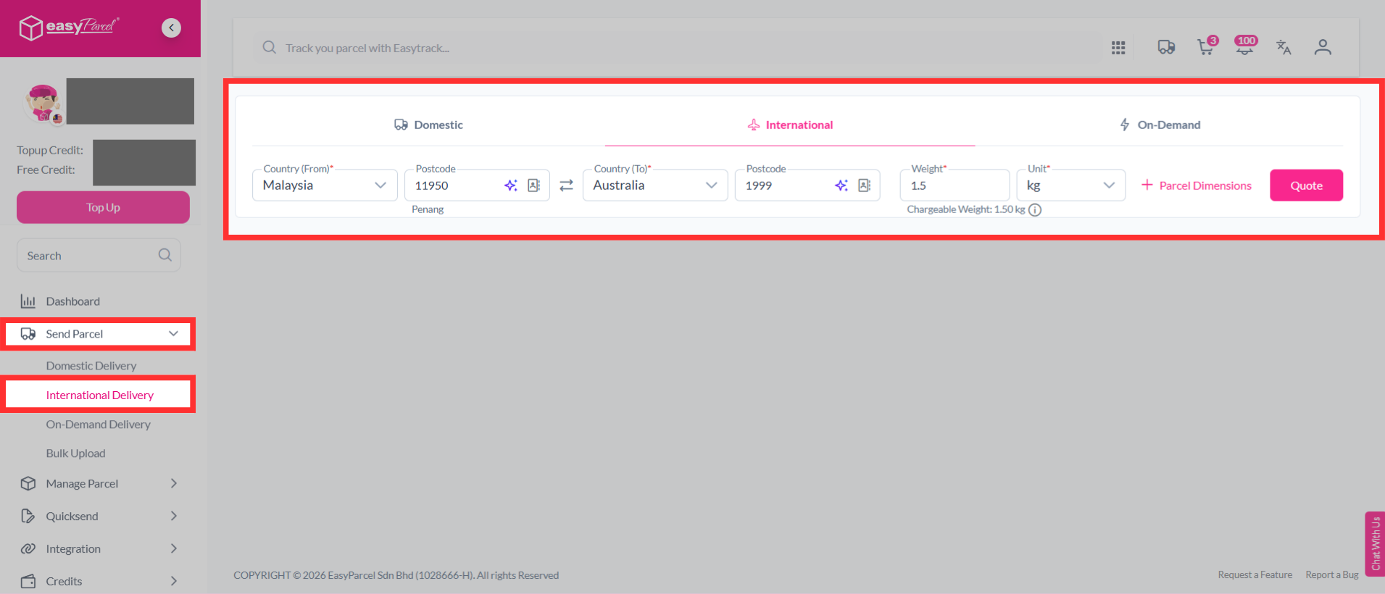Open the Request a Feature link
Image resolution: width=1385 pixels, height=594 pixels.
point(1255,574)
